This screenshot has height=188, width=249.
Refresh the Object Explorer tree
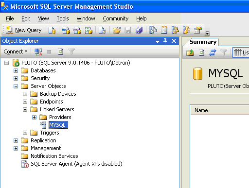coord(60,51)
